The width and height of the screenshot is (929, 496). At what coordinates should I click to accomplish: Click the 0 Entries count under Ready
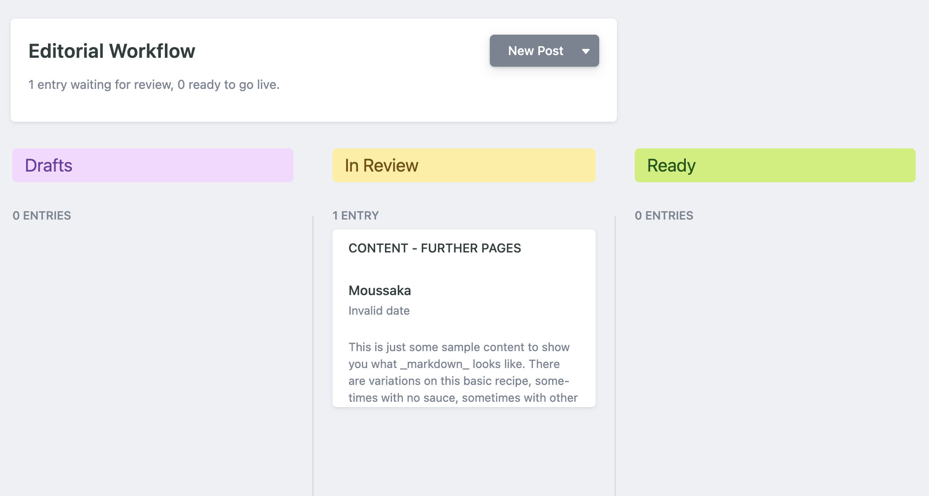coord(664,216)
